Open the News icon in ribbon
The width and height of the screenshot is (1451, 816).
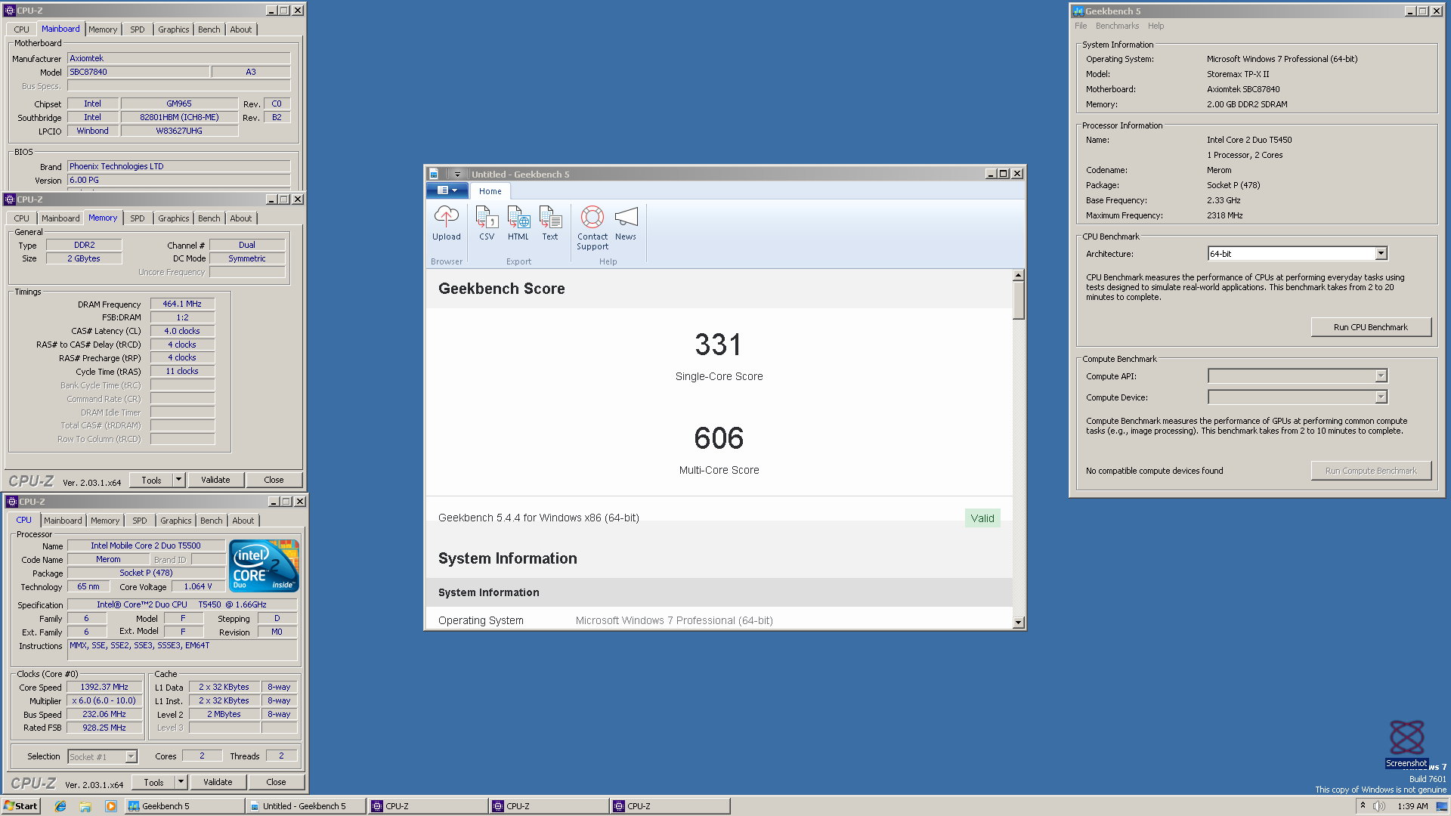(x=626, y=223)
